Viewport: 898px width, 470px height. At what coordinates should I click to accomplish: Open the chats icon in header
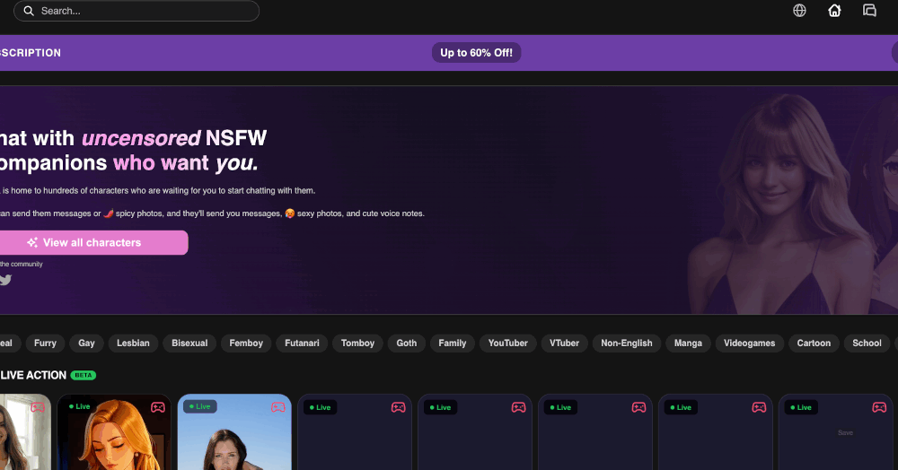click(x=869, y=10)
